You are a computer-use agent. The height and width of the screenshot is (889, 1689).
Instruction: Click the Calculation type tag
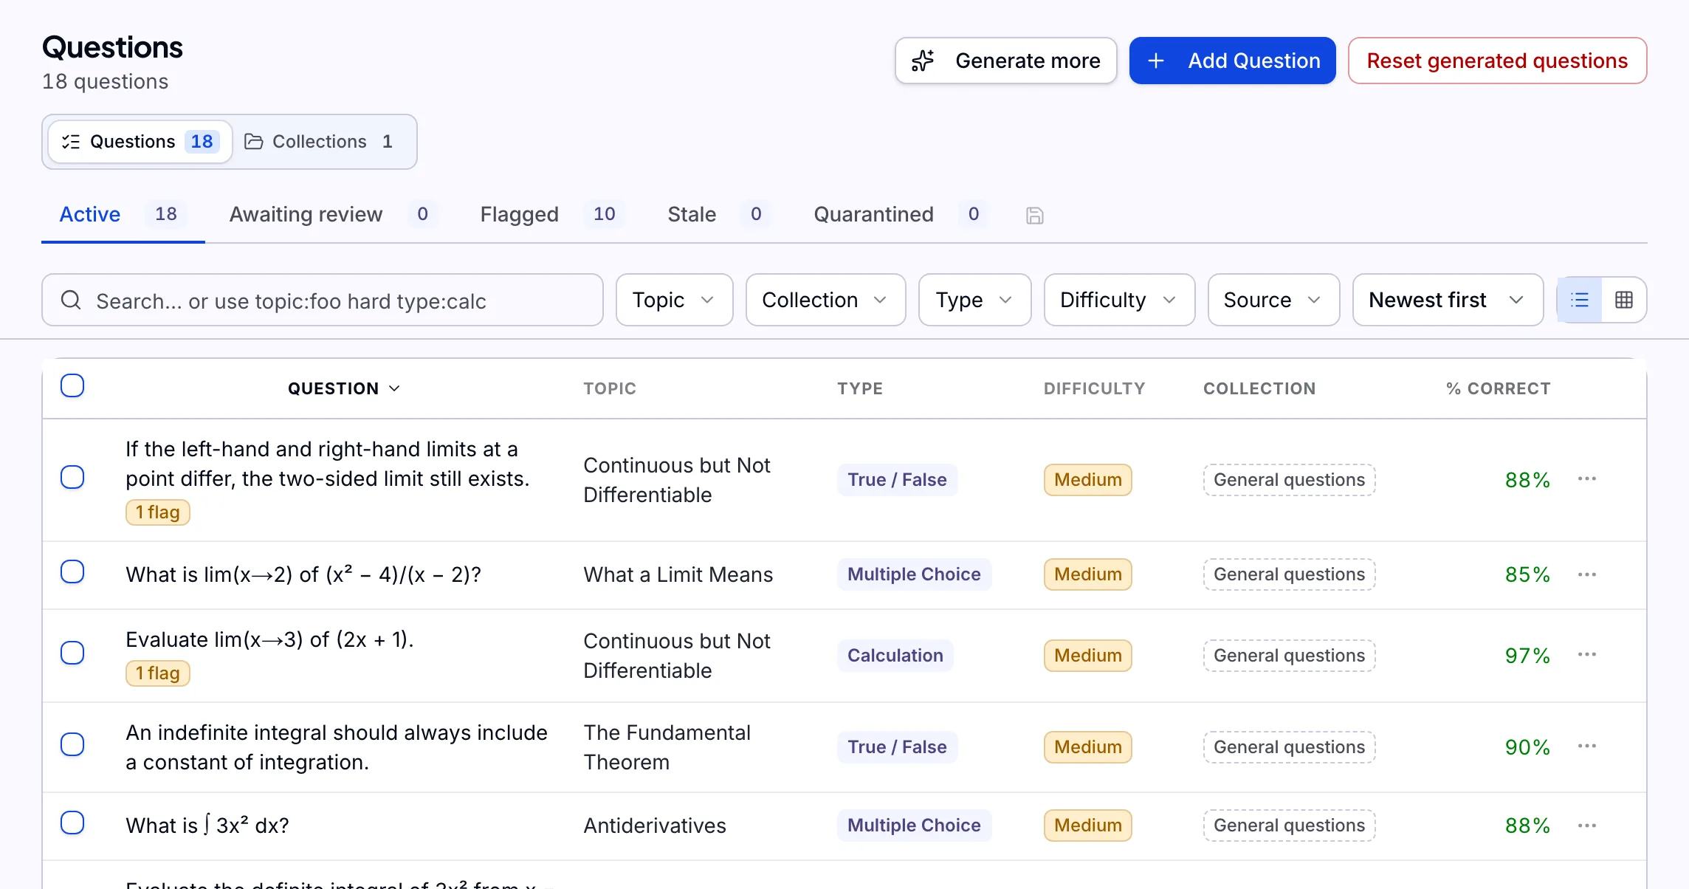click(895, 656)
